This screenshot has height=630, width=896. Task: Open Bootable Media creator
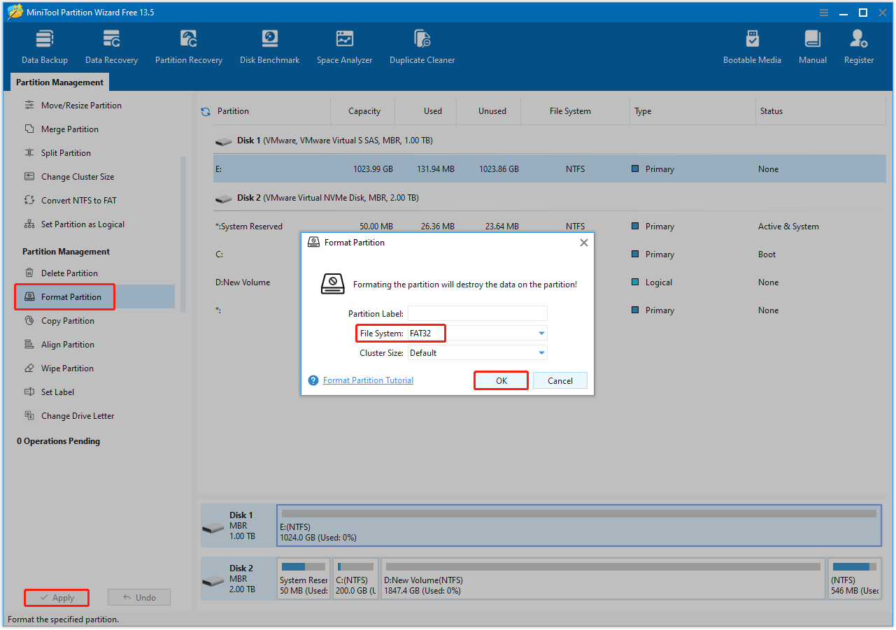[x=752, y=45]
